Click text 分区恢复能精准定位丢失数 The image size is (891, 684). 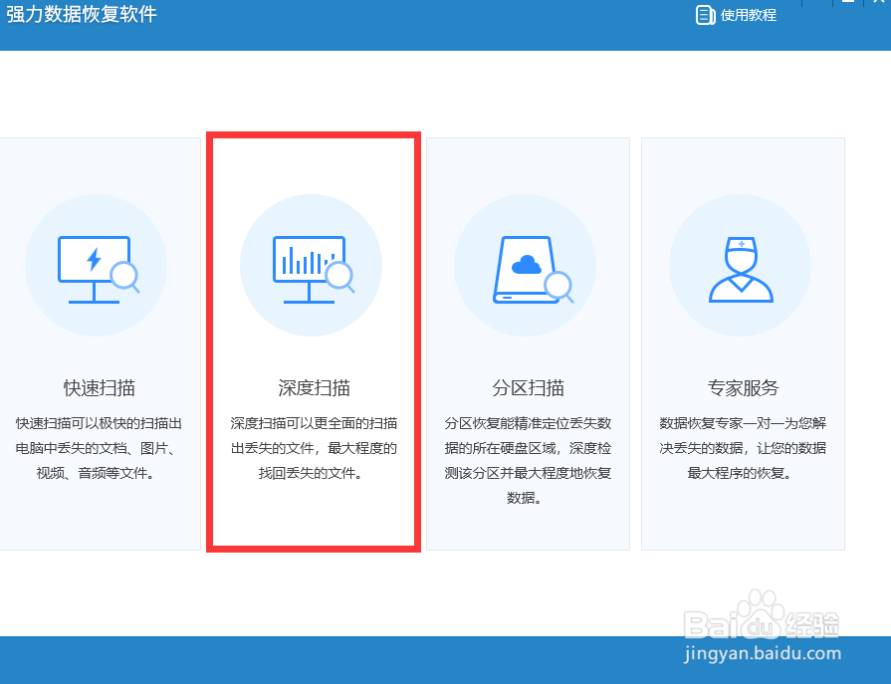point(528,423)
